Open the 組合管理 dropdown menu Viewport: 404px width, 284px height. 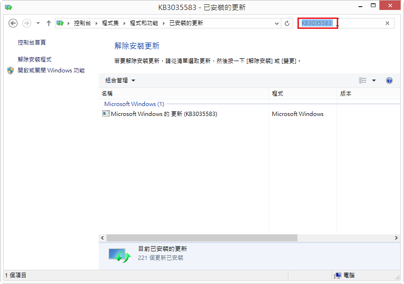(120, 80)
